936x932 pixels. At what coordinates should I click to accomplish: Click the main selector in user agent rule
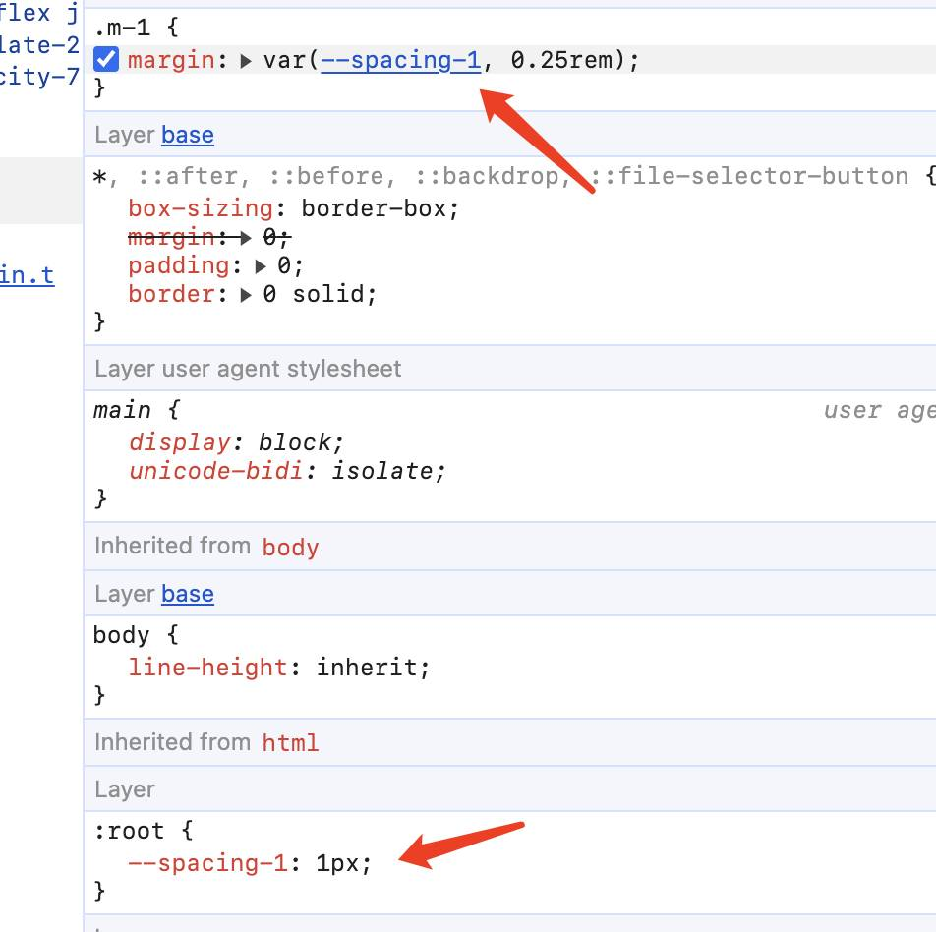[x=122, y=410]
